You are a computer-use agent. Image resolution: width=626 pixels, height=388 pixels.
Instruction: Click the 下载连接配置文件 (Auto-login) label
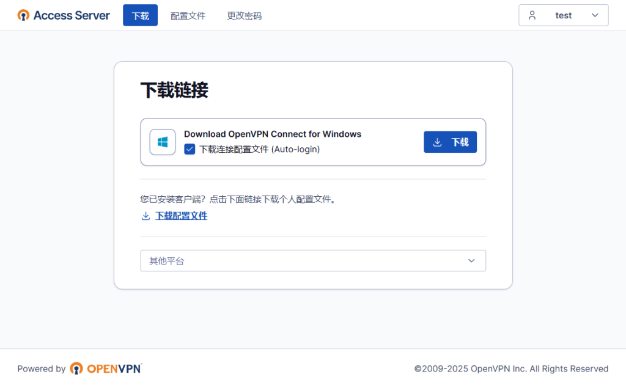coord(259,149)
